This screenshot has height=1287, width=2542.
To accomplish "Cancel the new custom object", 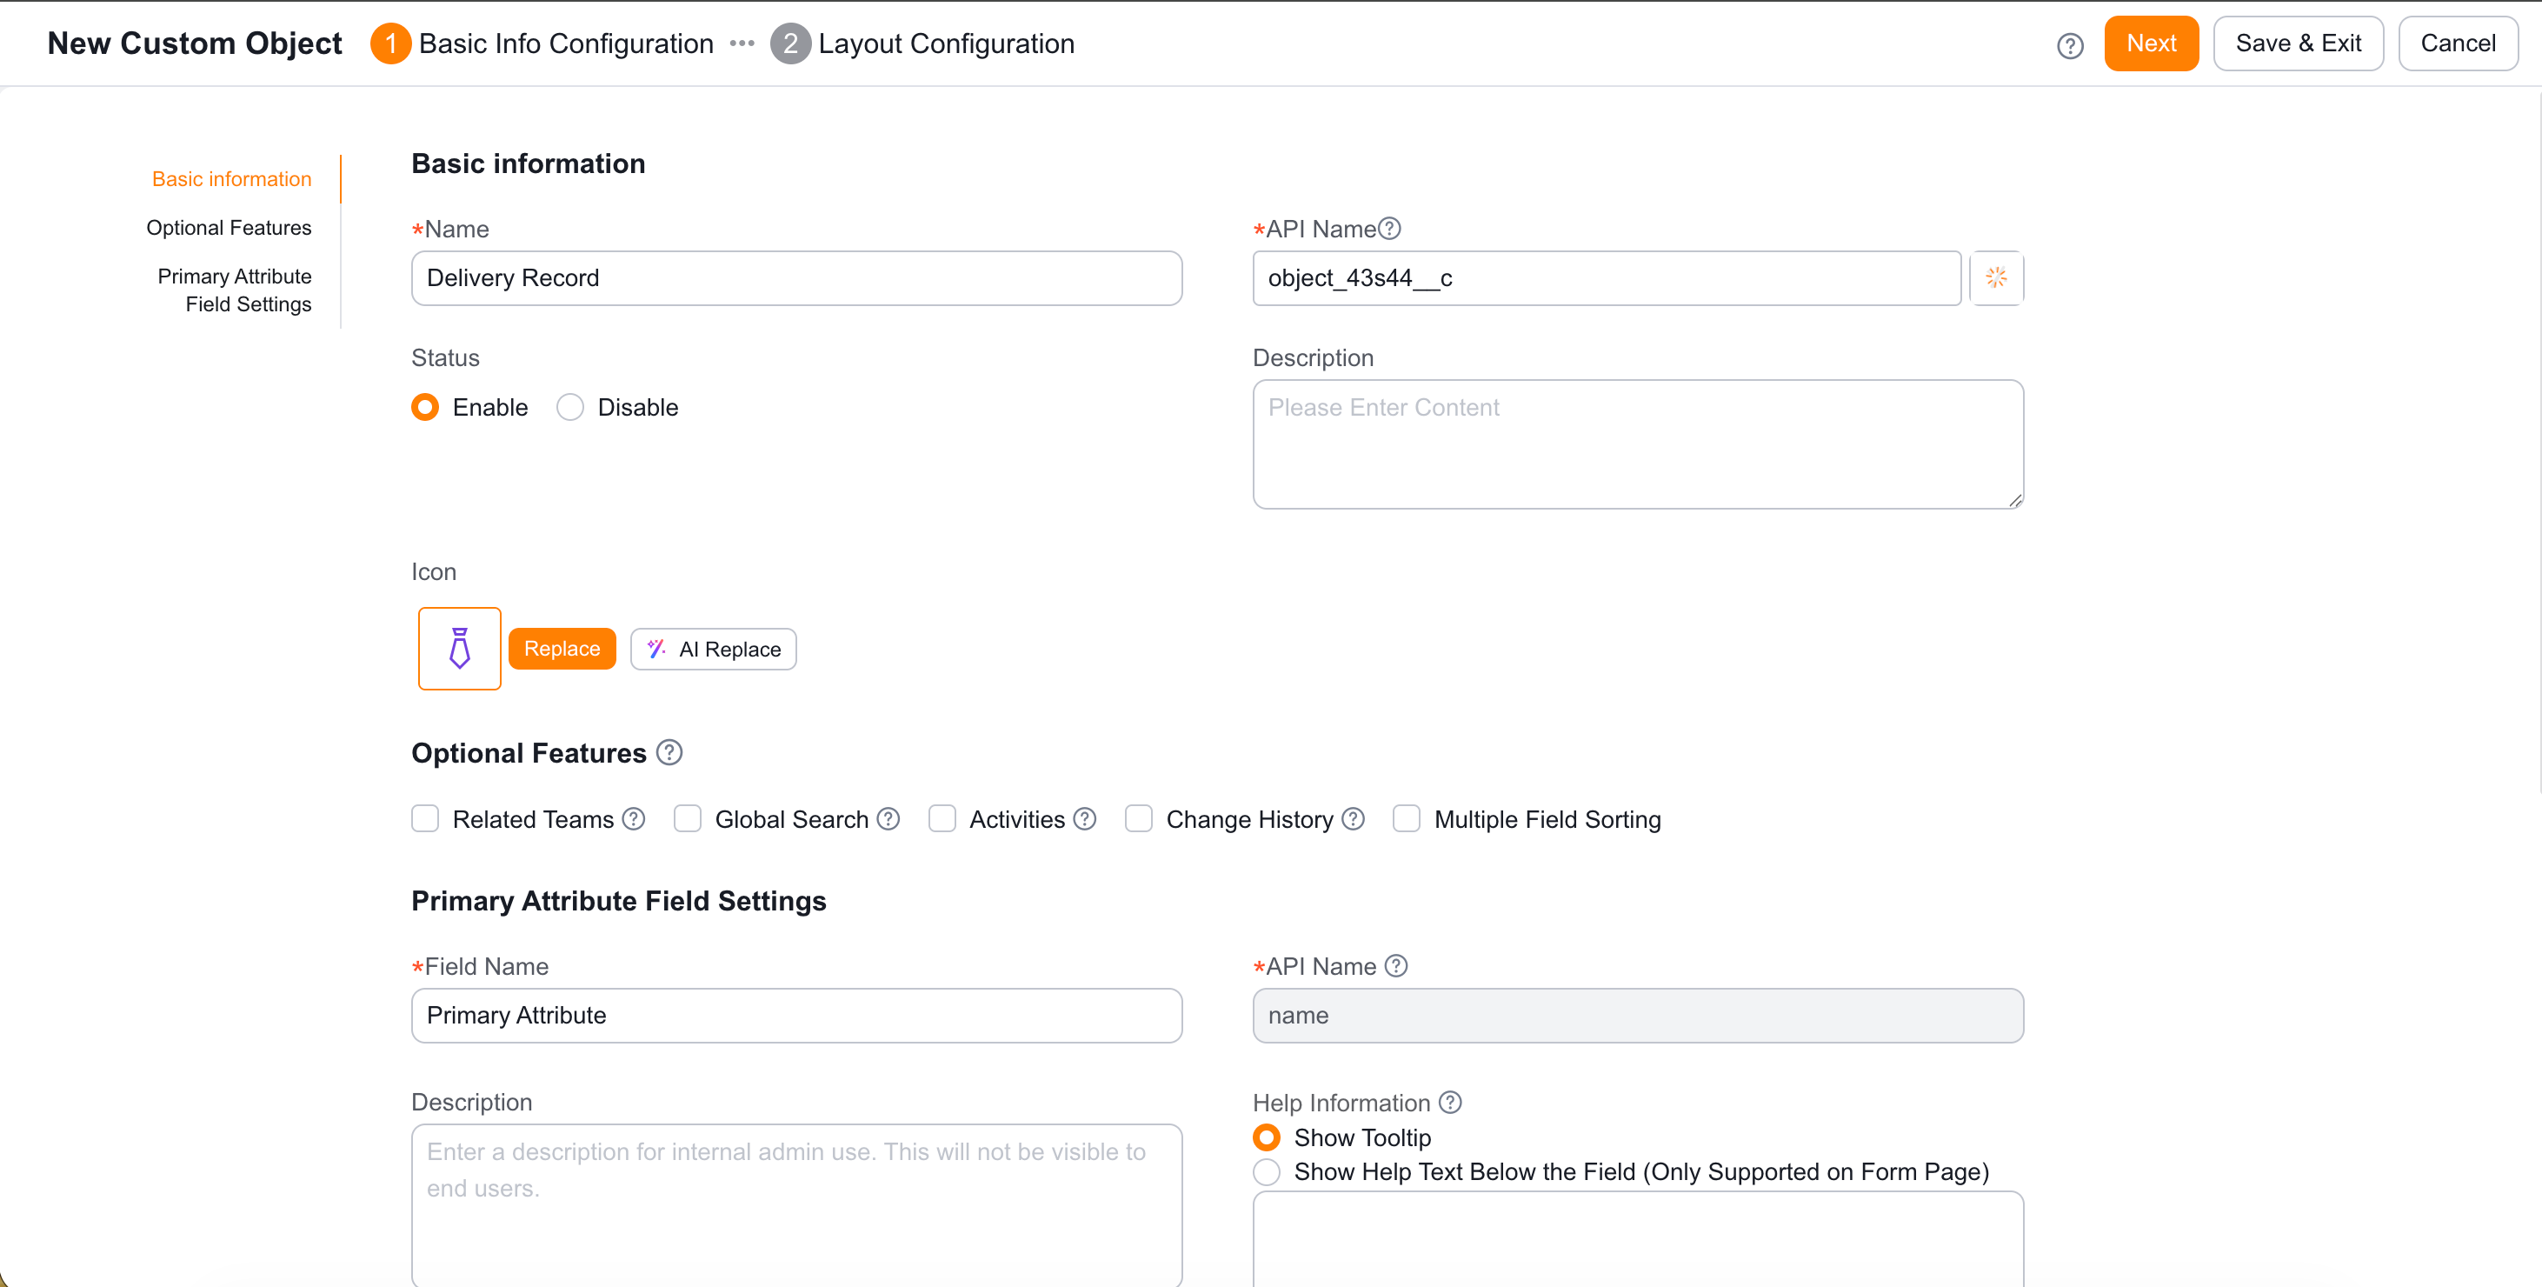I will coord(2459,43).
